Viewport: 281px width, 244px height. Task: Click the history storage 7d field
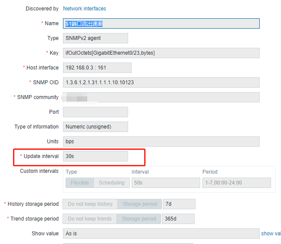point(179,204)
